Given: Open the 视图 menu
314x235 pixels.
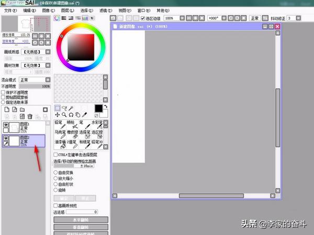Looking at the screenshot, I should coord(125,10).
